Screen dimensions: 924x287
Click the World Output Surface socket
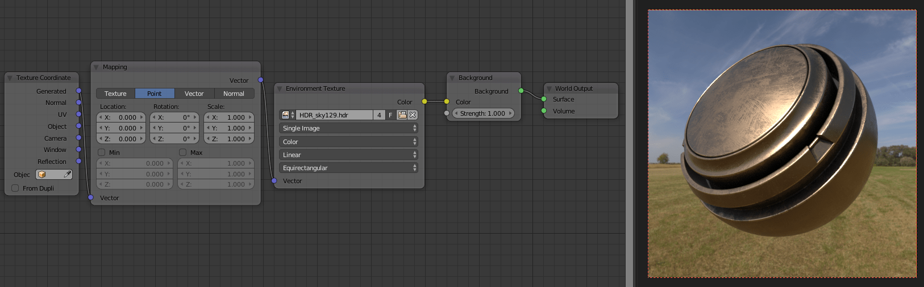(x=544, y=99)
